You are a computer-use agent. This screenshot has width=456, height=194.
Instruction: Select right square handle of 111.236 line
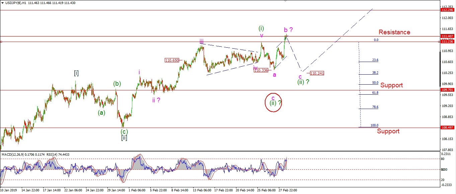tap(439, 42)
